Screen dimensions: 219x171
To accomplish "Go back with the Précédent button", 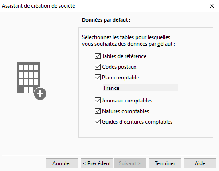I will click(x=97, y=163).
